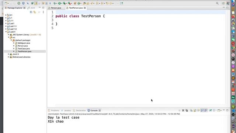Click the 'Day la test case' console output
Image resolution: width=236 pixels, height=133 pixels.
[x=63, y=117]
